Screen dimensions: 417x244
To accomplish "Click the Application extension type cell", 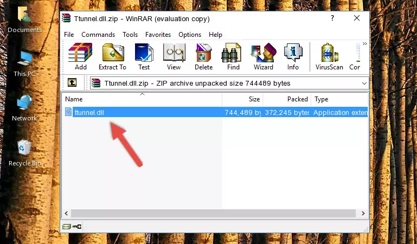I will click(x=340, y=113).
